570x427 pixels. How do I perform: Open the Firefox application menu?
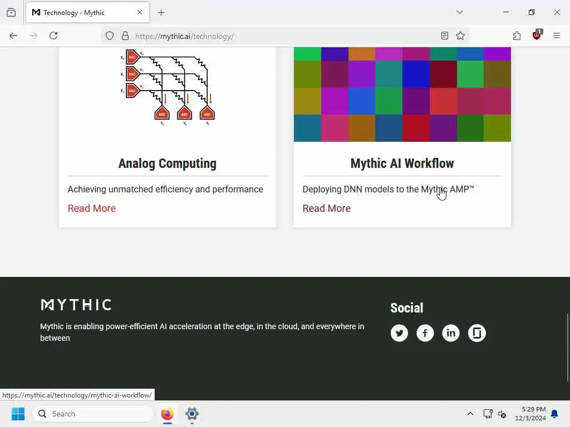click(x=557, y=36)
